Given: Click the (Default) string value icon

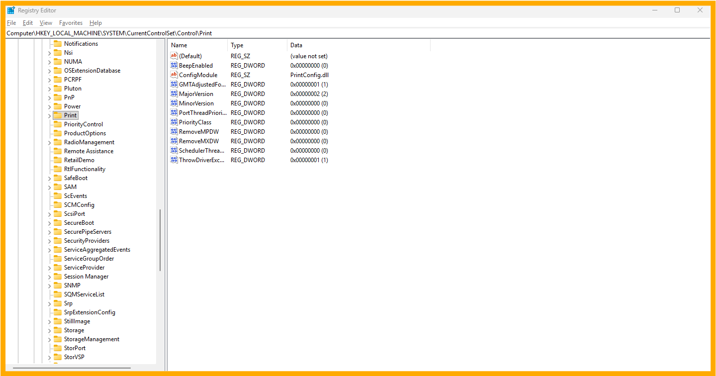Looking at the screenshot, I should [x=174, y=56].
